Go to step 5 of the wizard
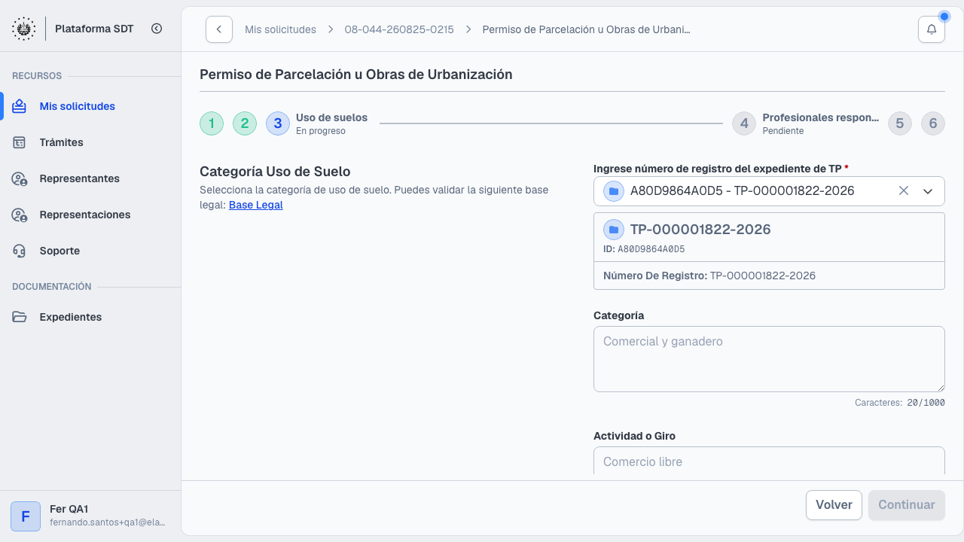Image resolution: width=964 pixels, height=542 pixels. (x=900, y=123)
